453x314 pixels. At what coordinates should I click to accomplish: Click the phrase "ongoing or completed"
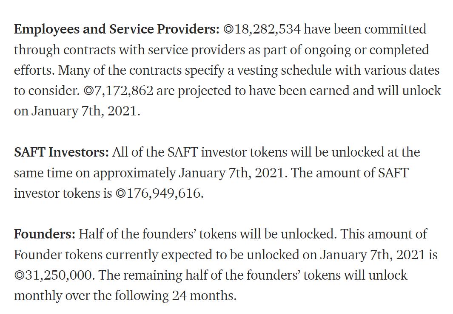365,50
